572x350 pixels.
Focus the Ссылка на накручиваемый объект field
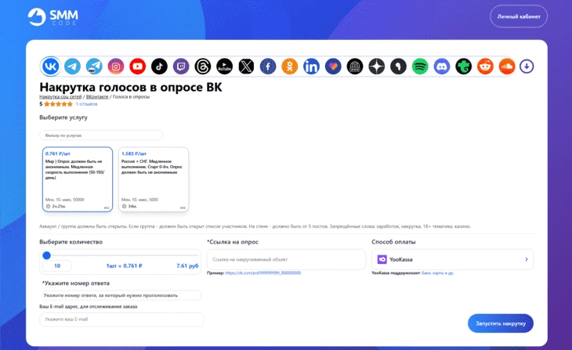(286, 259)
